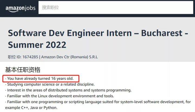Viewport: 195px width, 112px height.
Task: Click the red-boxed 16 years old requirement
Action: pos(41,79)
